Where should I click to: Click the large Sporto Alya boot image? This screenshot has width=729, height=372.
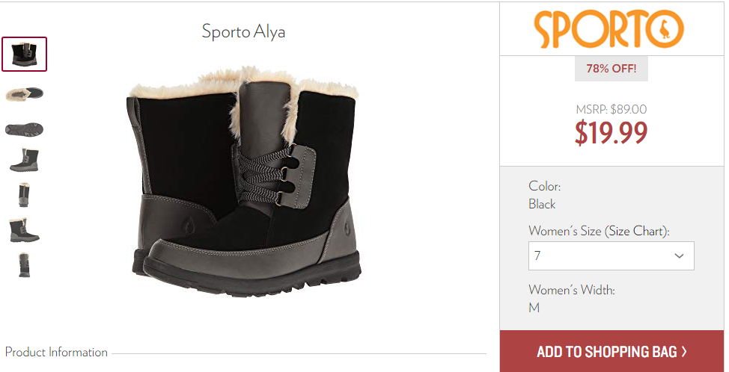coord(244,181)
